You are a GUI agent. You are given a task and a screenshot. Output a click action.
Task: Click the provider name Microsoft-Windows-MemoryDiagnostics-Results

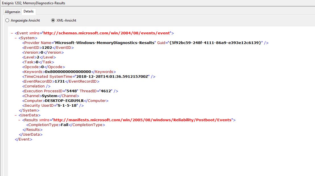105,43
